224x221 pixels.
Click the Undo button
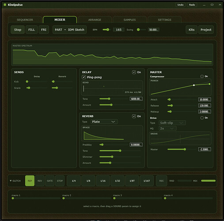pyautogui.click(x=180, y=5)
